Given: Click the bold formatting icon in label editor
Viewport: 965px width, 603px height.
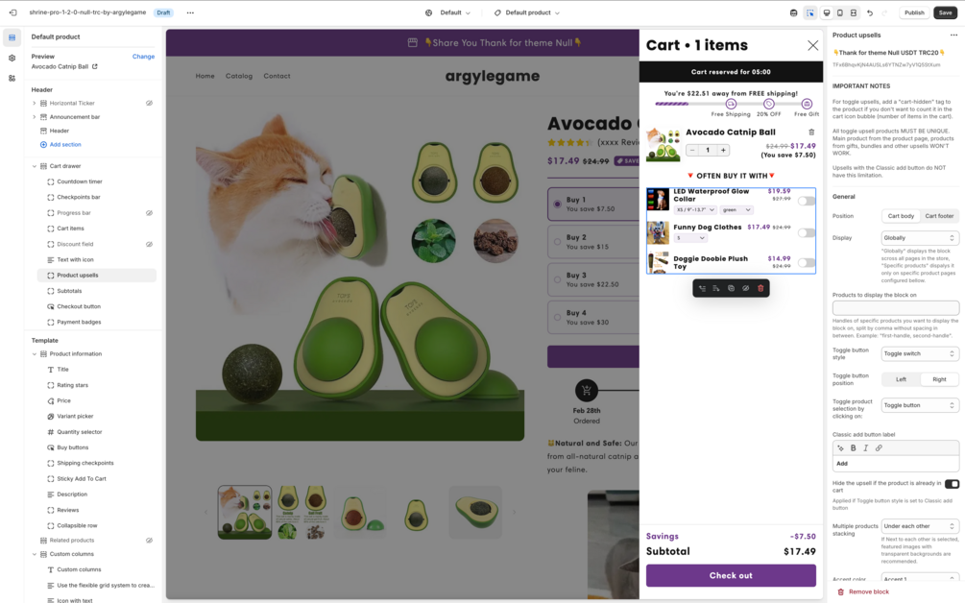Looking at the screenshot, I should click(853, 448).
